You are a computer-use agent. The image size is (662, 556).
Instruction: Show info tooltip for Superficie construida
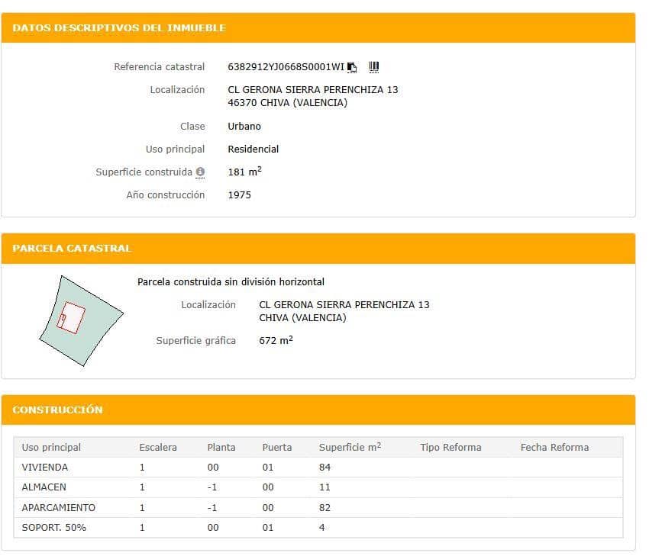(x=200, y=172)
